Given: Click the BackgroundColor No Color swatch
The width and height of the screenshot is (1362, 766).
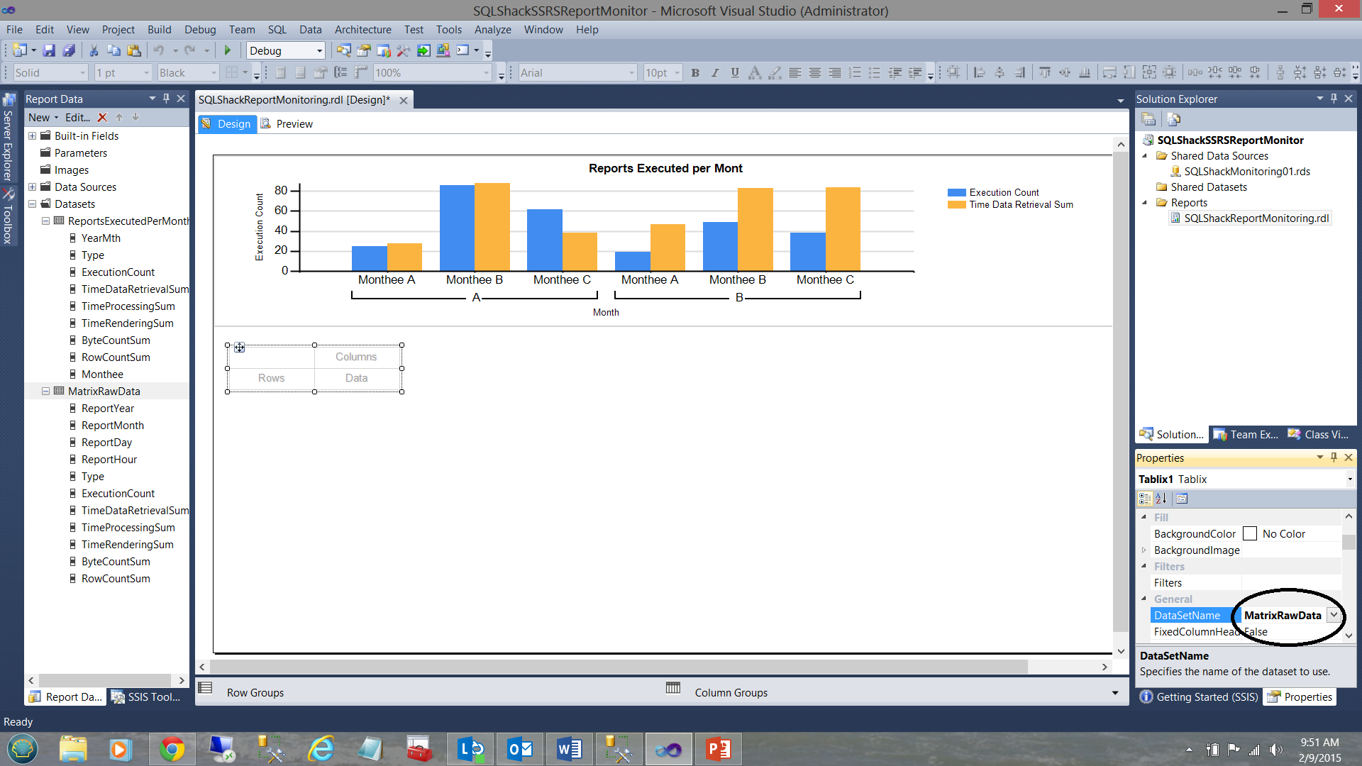Looking at the screenshot, I should [x=1250, y=533].
